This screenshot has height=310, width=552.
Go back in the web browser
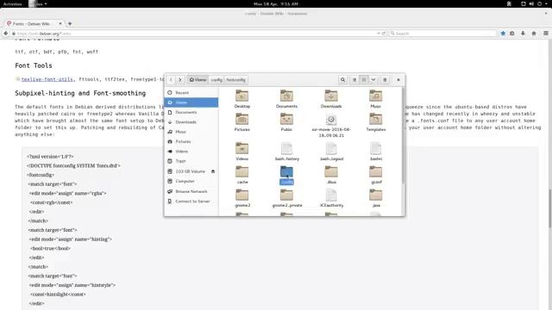(6, 34)
